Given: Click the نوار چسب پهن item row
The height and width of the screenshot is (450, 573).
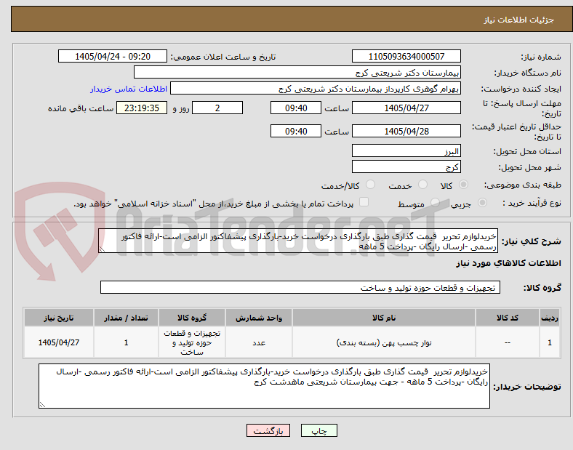Looking at the screenshot, I should (292, 342).
